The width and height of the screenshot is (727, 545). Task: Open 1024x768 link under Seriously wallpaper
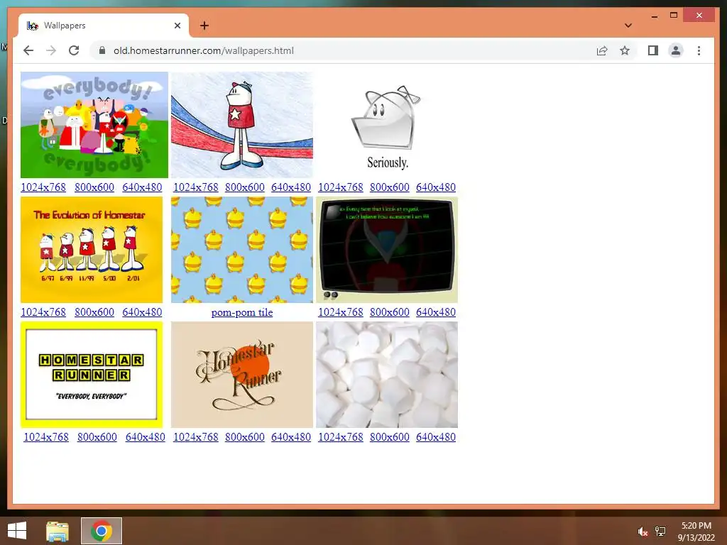click(340, 187)
